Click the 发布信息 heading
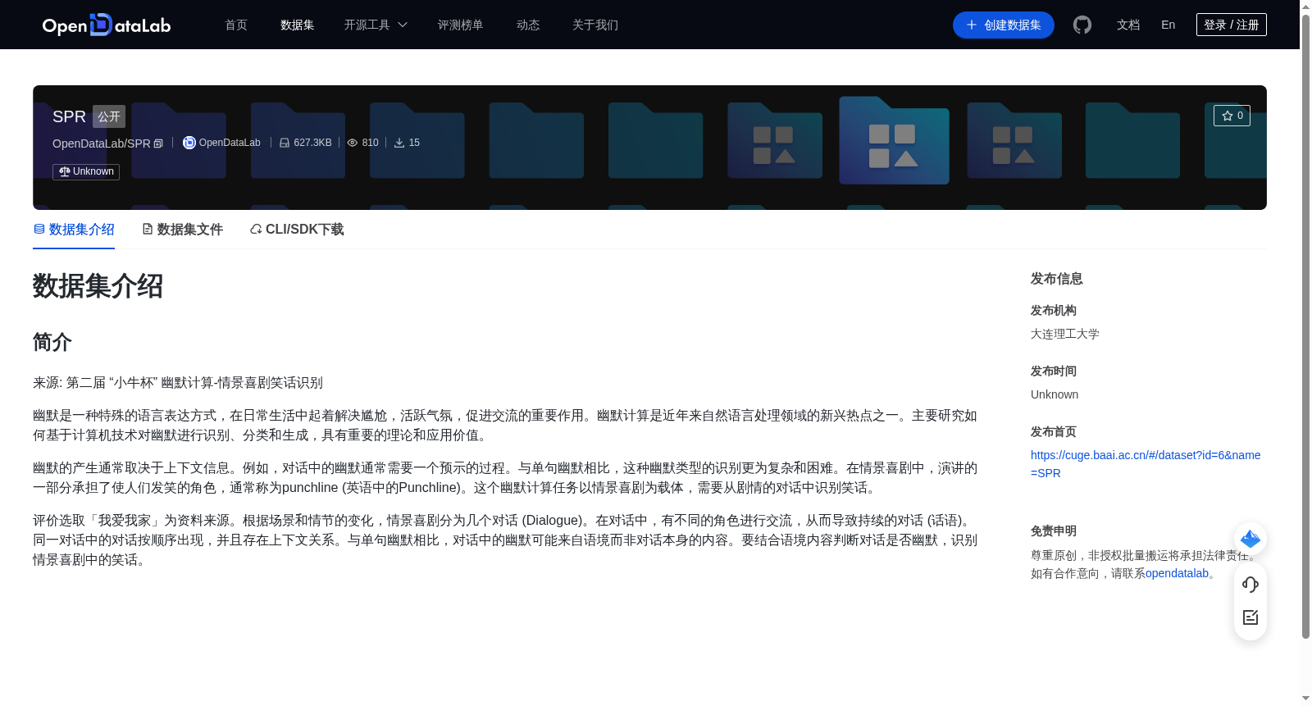 click(x=1057, y=279)
